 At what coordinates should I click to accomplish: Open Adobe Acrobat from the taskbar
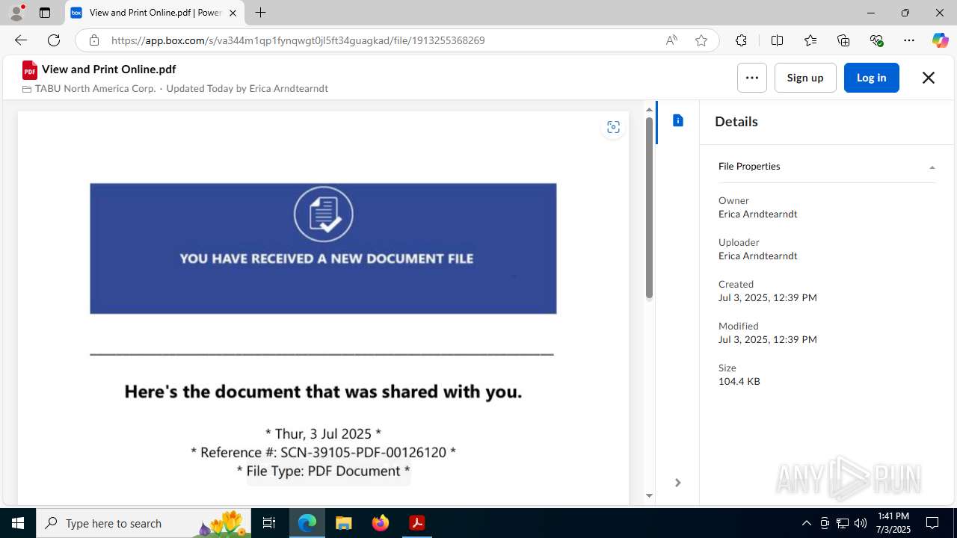pyautogui.click(x=417, y=523)
